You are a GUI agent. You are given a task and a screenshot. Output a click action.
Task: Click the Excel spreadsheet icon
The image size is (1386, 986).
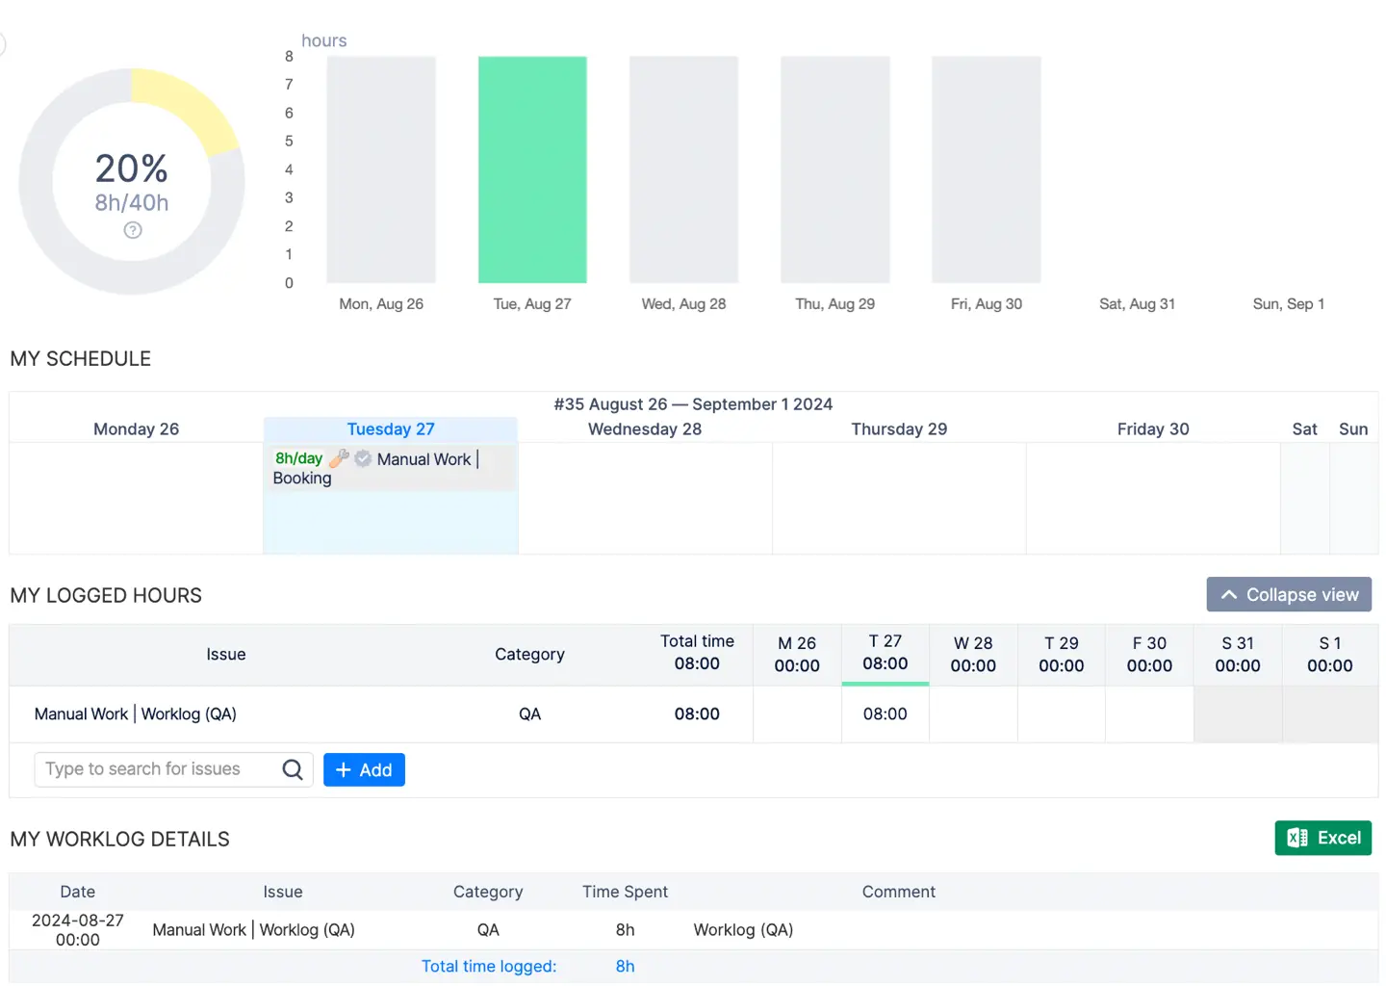[1297, 838]
